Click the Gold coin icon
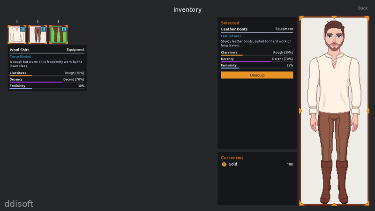The width and height of the screenshot is (375, 211). 224,165
